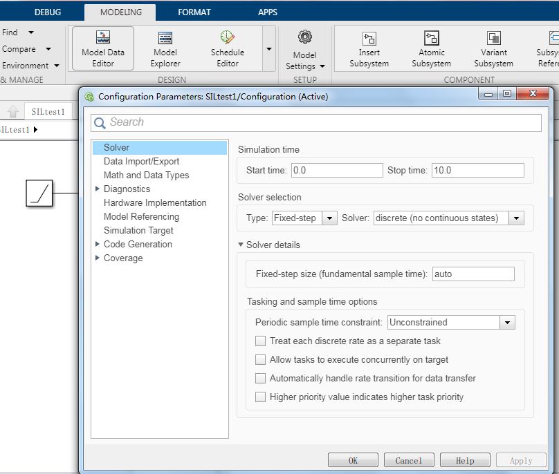
Task: Open the Schedule Editor
Action: click(x=228, y=48)
